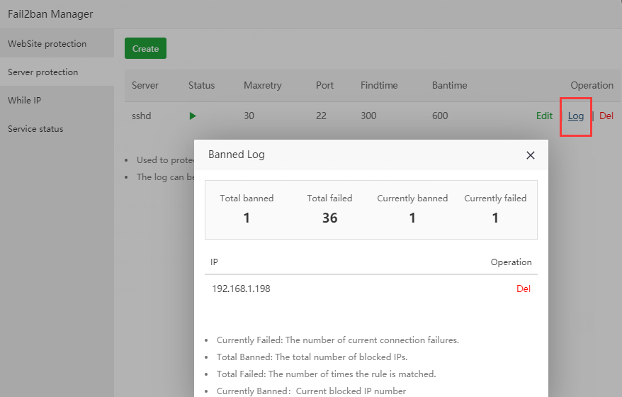Go to the While IP tab
Image resolution: width=622 pixels, height=397 pixels.
[24, 101]
